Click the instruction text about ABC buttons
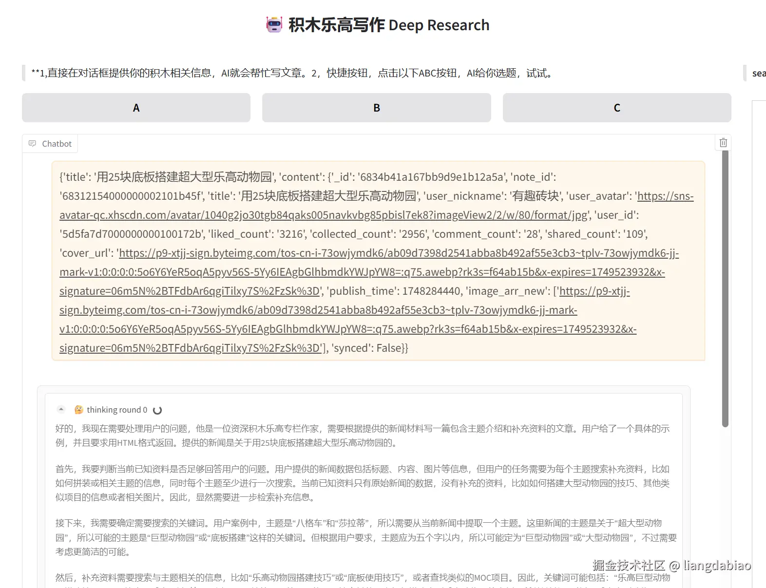Viewport: 766px width, 588px height. 293,73
